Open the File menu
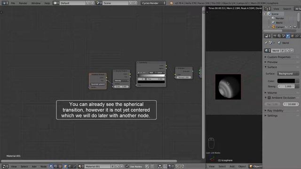 coord(13,3)
